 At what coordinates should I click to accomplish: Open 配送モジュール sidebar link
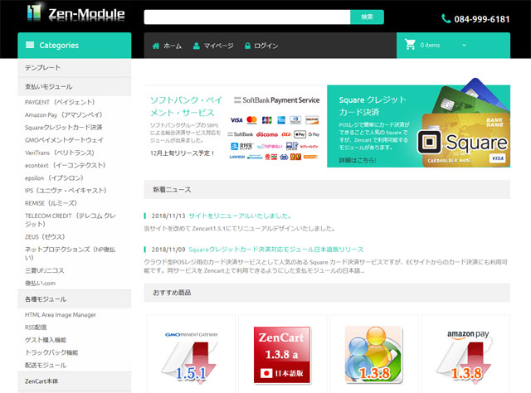pos(46,366)
